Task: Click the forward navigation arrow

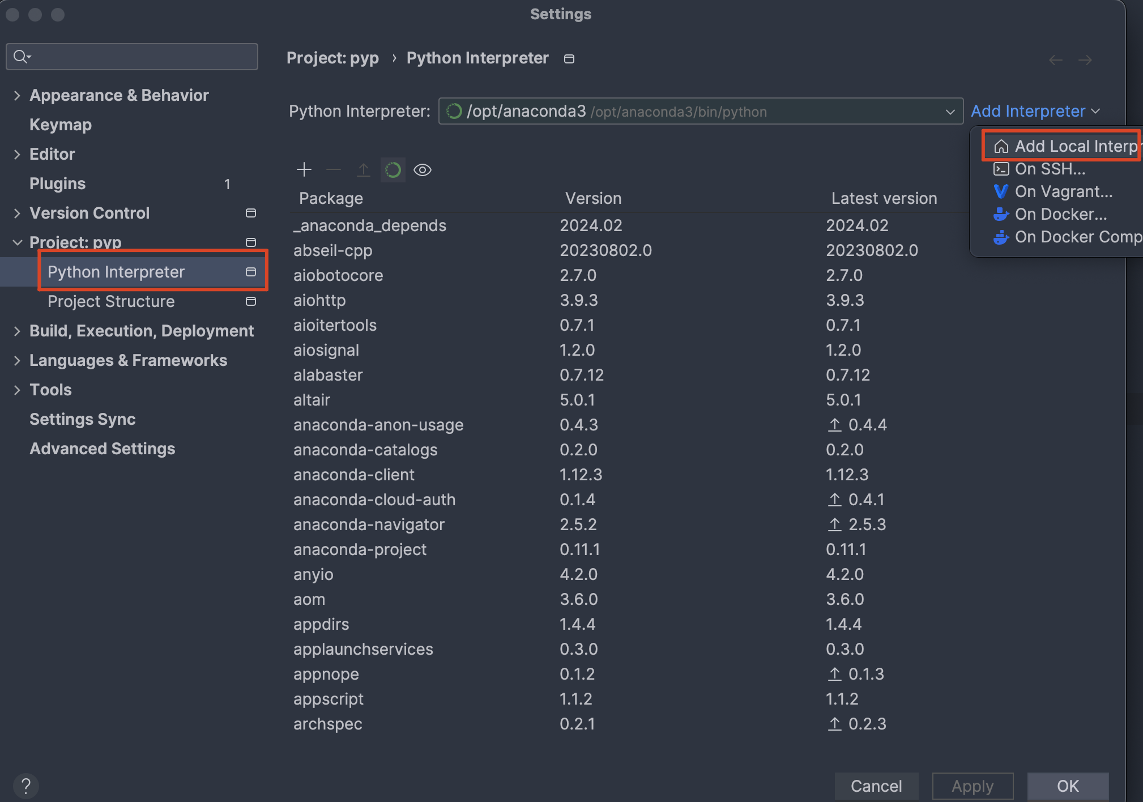Action: 1085,60
